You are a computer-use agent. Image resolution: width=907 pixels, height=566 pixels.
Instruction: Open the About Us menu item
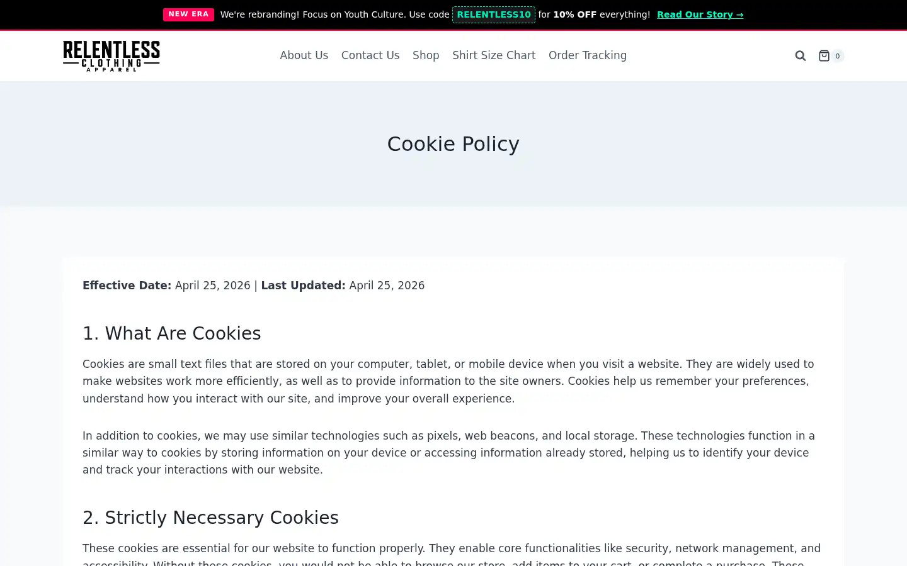tap(304, 55)
